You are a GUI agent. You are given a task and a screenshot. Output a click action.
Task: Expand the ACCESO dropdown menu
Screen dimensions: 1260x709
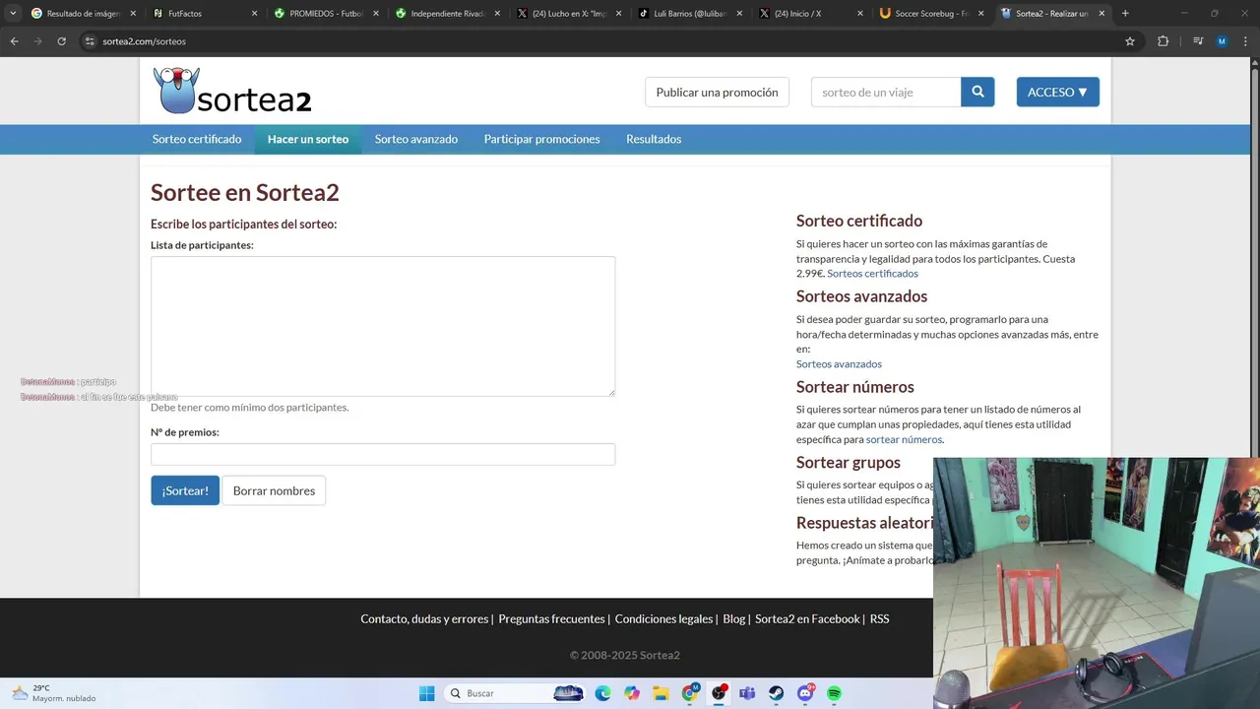click(x=1057, y=92)
